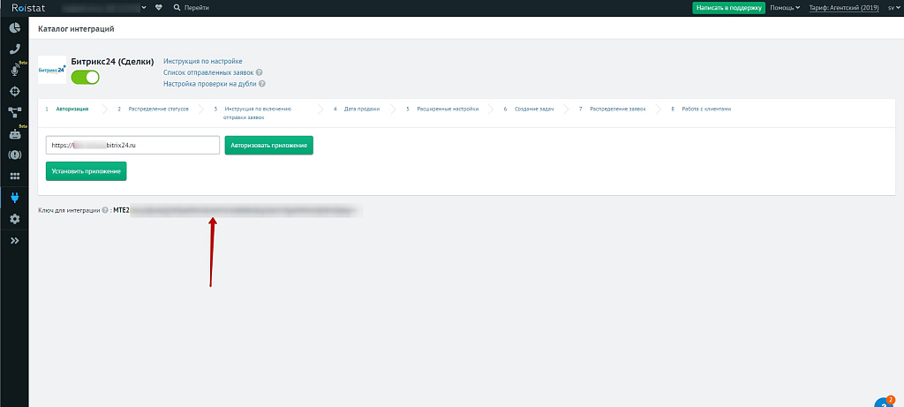Open Инструкция по настройке link
Viewport: 904px width, 407px height.
point(202,61)
